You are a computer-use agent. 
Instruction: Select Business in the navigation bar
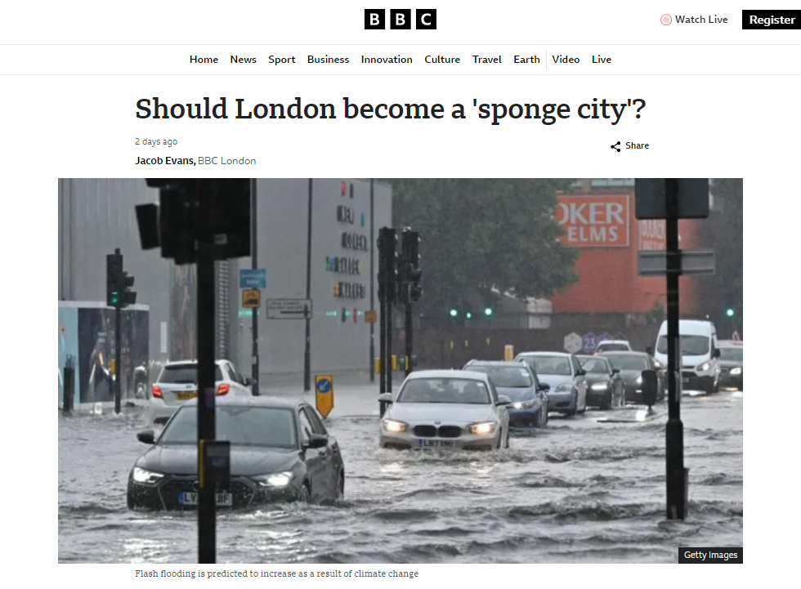[328, 59]
